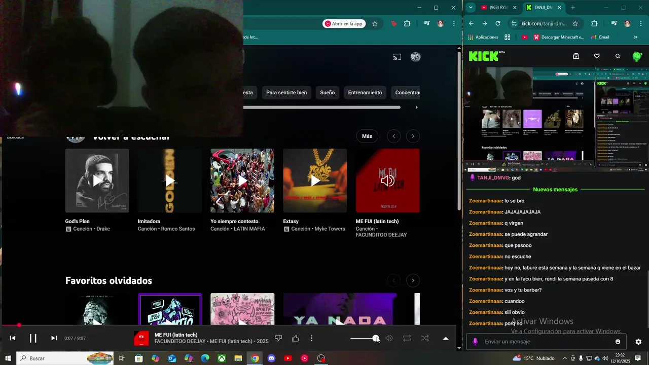This screenshot has width=649, height=365.
Task: Jump to Nuevos mensajes in chat
Action: [x=555, y=190]
